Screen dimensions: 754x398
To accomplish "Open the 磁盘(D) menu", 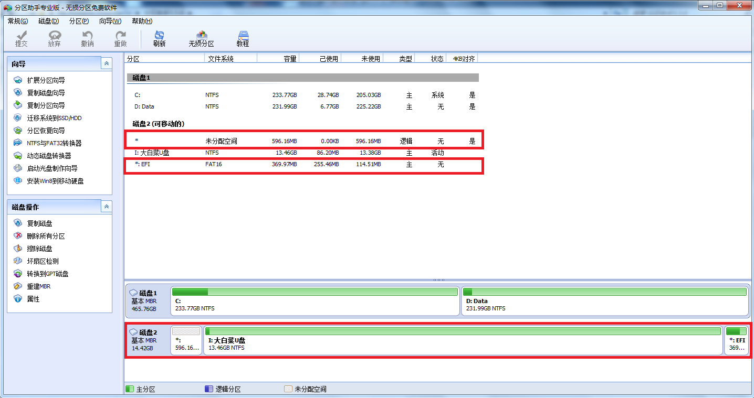I will tap(49, 21).
